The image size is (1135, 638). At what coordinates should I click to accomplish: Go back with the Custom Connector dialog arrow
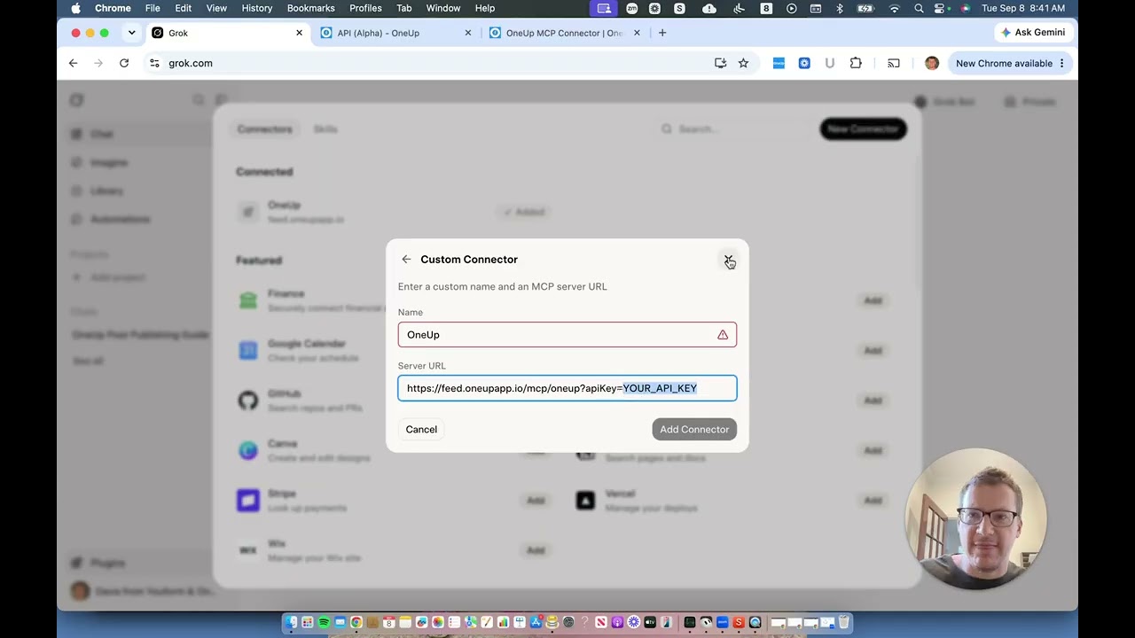[x=406, y=260]
